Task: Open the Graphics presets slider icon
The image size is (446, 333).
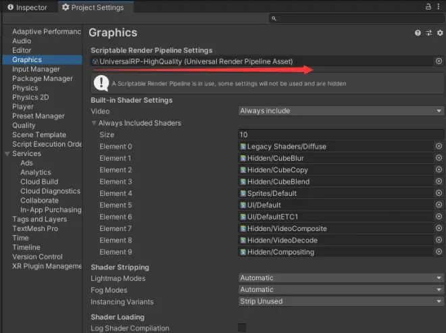Action: tap(428, 33)
